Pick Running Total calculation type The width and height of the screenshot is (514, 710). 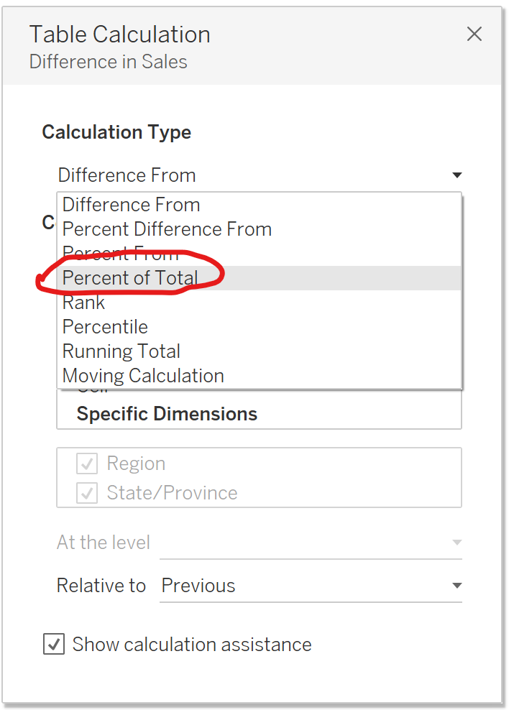click(x=121, y=351)
